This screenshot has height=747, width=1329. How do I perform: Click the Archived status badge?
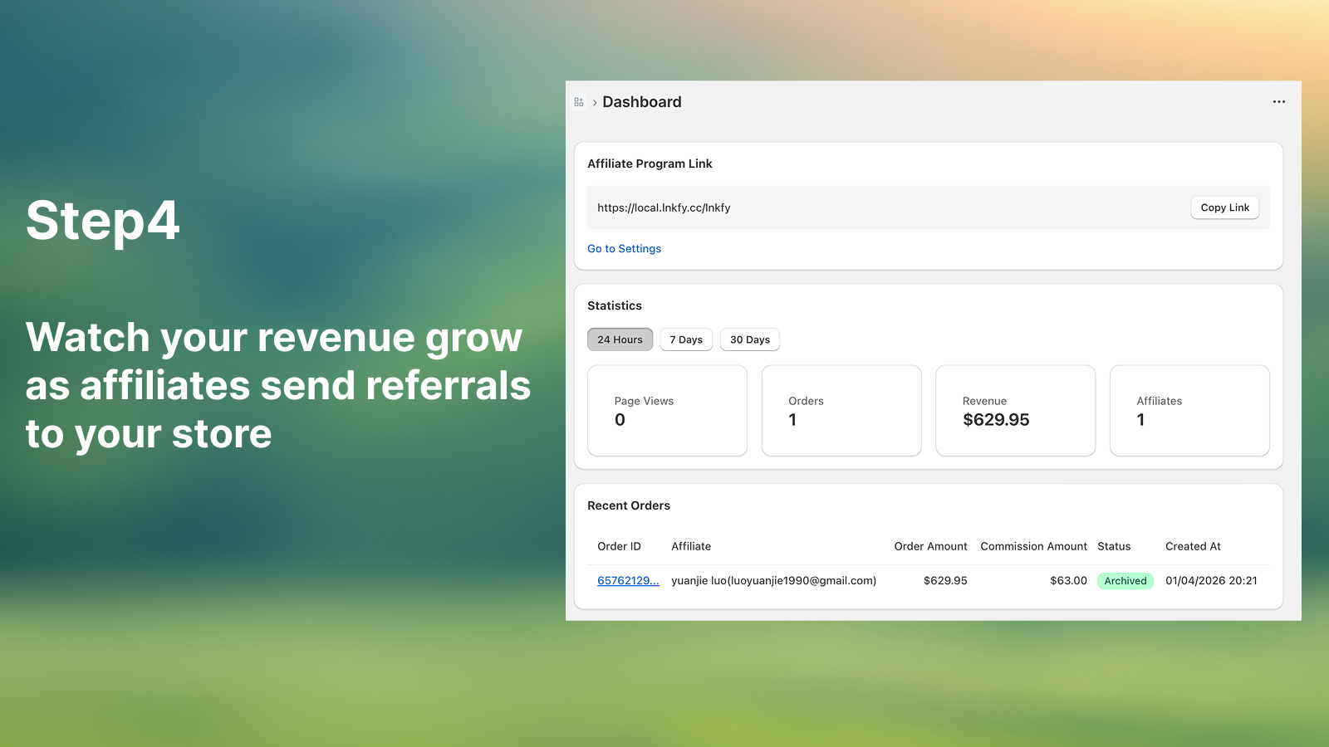[x=1125, y=581]
